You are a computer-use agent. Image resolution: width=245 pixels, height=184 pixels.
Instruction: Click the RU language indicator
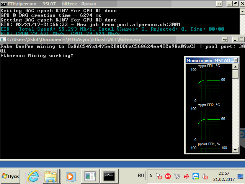click(140, 176)
